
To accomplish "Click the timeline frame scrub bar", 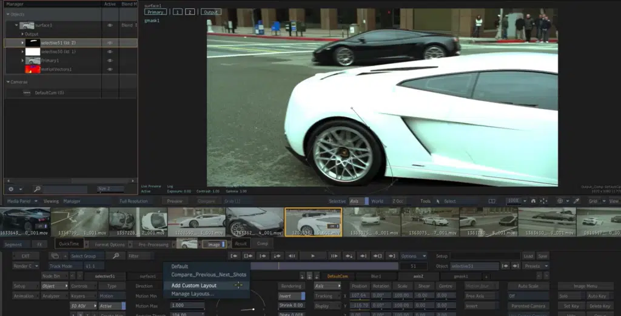I will [324, 266].
